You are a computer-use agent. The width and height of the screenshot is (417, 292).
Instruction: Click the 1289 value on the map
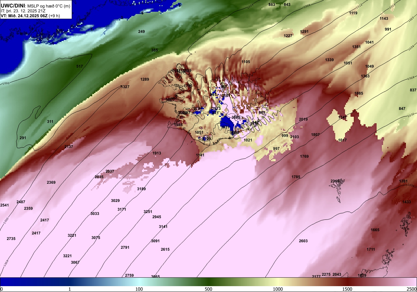click(x=145, y=79)
